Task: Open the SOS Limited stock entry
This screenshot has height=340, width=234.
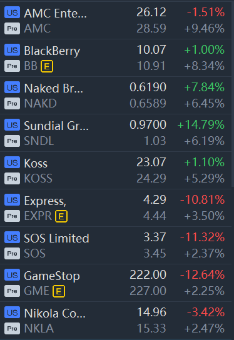Action: pos(116,246)
